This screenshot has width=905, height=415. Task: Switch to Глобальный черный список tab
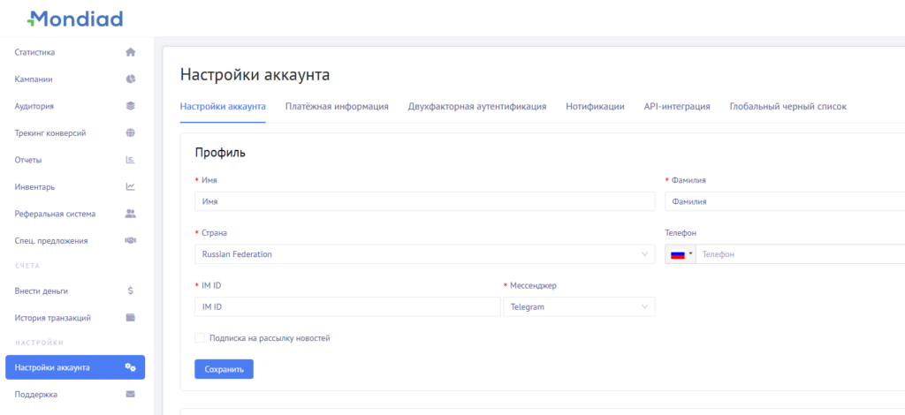pyautogui.click(x=788, y=107)
